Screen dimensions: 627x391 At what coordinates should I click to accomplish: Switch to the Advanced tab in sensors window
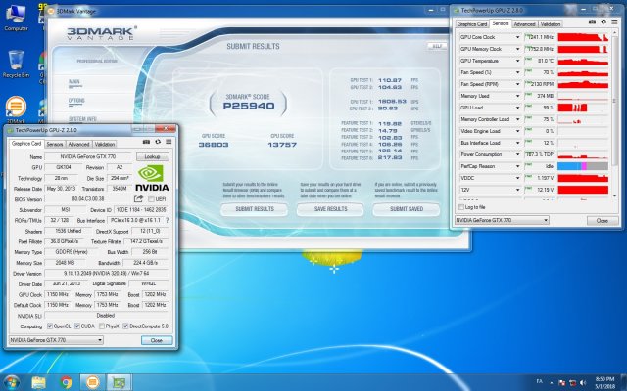point(524,23)
